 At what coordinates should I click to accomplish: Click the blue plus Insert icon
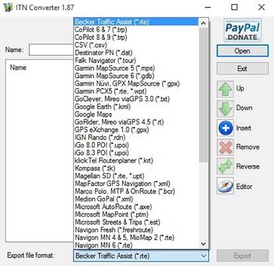[x=225, y=128]
